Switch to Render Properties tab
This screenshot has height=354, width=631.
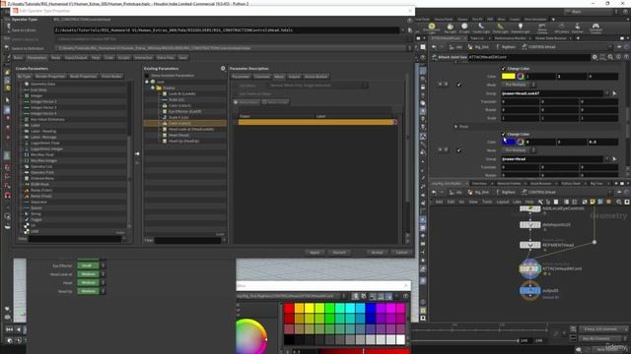[x=50, y=76]
